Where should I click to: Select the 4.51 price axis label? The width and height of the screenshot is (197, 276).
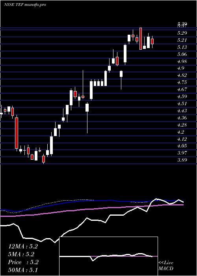pos(182,103)
